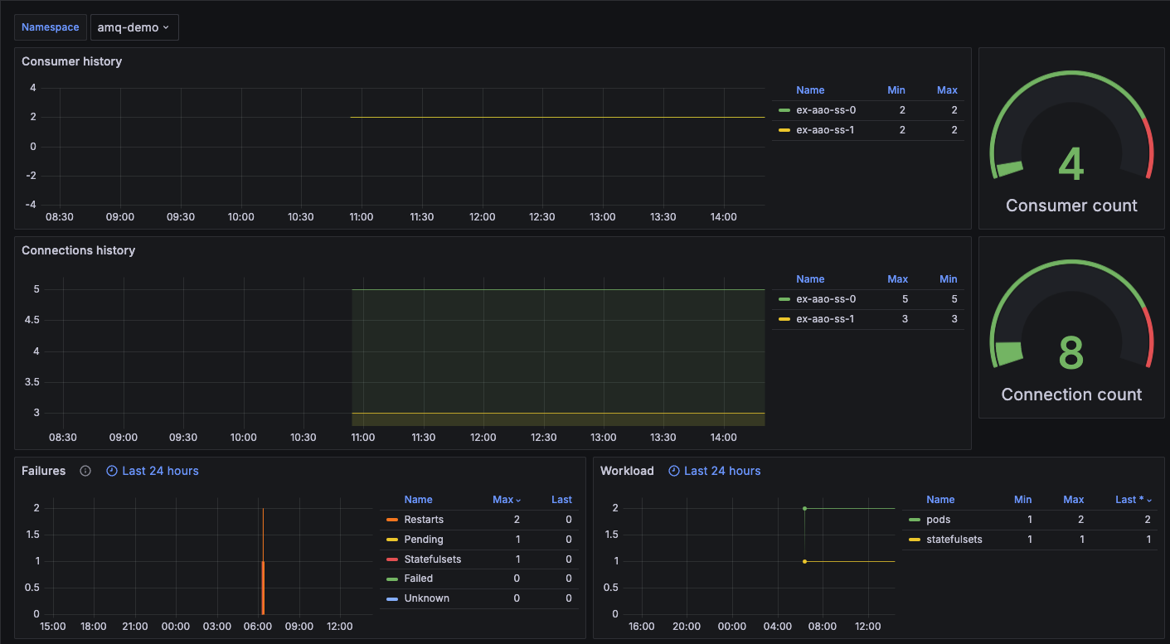Click the Workload Last 24 hours link
The image size is (1170, 644).
(x=722, y=471)
